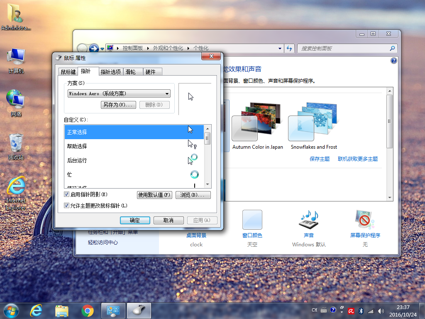
Task: Toggle 允许主题更改鼠标指针 checkbox
Action: (x=66, y=205)
